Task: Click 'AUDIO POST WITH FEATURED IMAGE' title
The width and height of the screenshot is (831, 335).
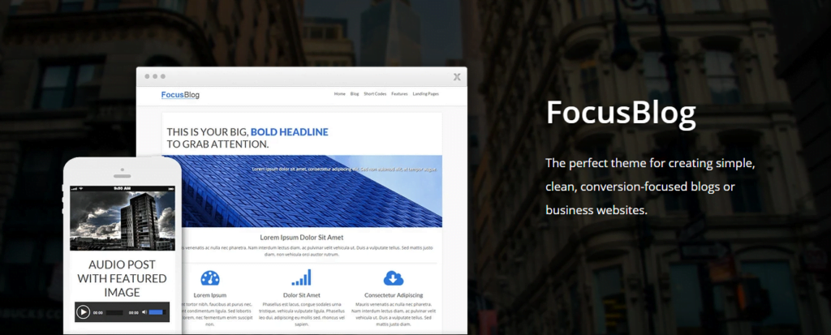Action: (x=122, y=278)
